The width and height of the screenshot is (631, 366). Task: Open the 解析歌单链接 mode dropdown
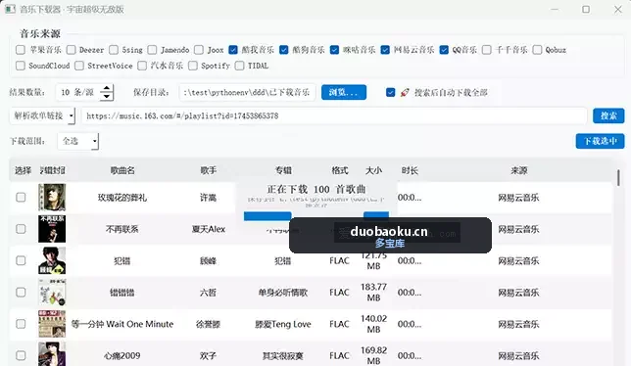pyautogui.click(x=42, y=116)
